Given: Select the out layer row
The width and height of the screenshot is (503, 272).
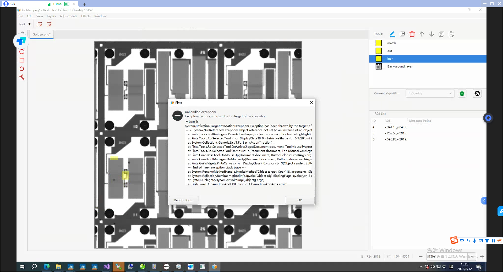Looking at the screenshot, I should (x=428, y=51).
